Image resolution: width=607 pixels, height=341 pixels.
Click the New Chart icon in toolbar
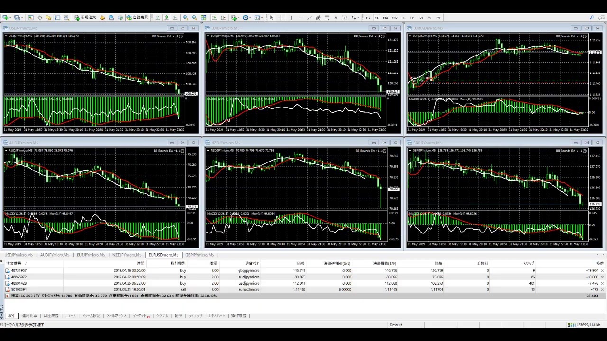coord(7,18)
